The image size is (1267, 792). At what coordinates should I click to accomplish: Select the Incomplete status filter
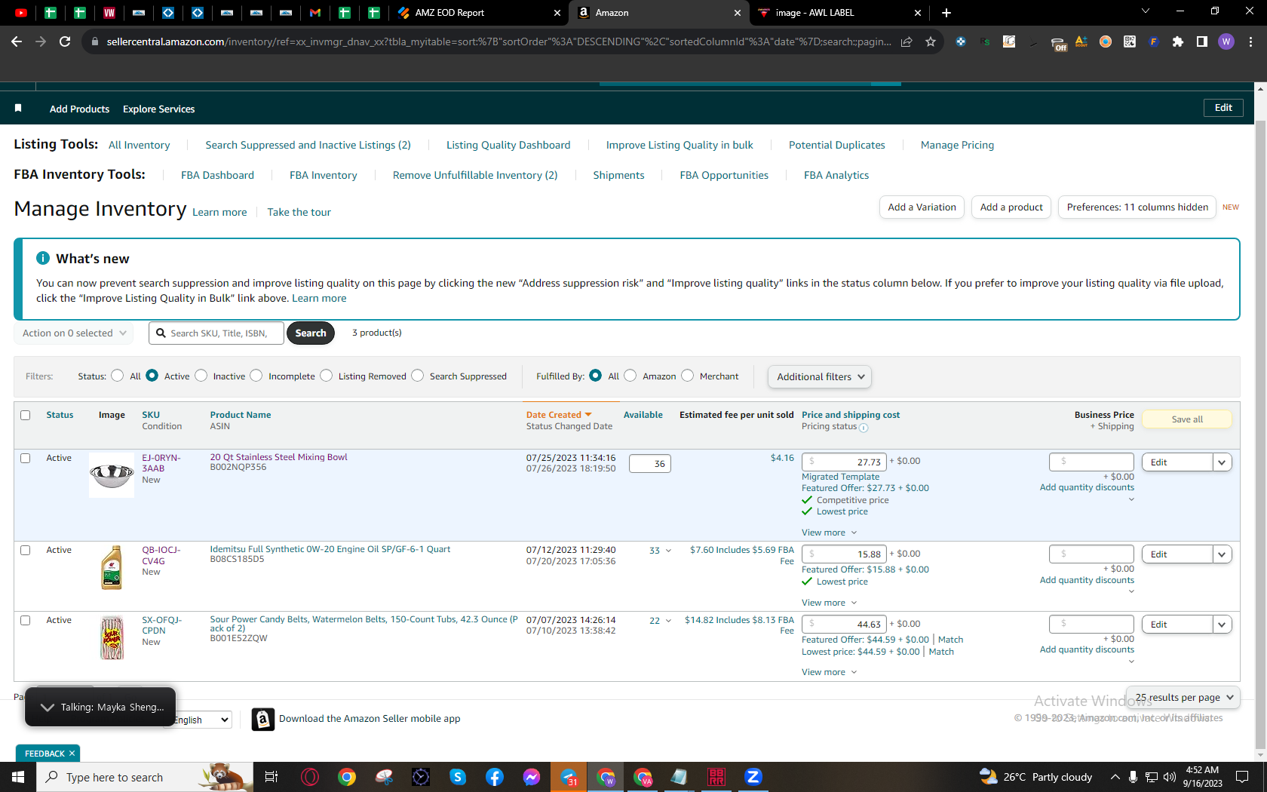point(256,376)
